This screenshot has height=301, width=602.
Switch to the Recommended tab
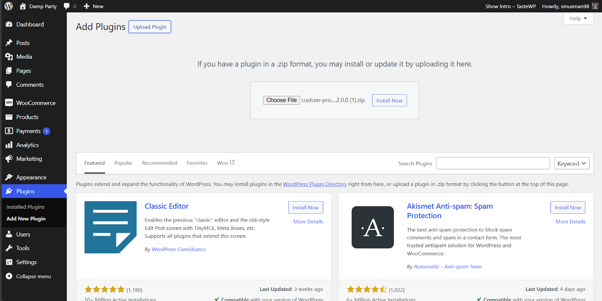[x=160, y=163]
